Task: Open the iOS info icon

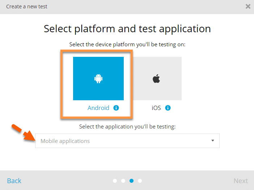Action: [x=168, y=108]
